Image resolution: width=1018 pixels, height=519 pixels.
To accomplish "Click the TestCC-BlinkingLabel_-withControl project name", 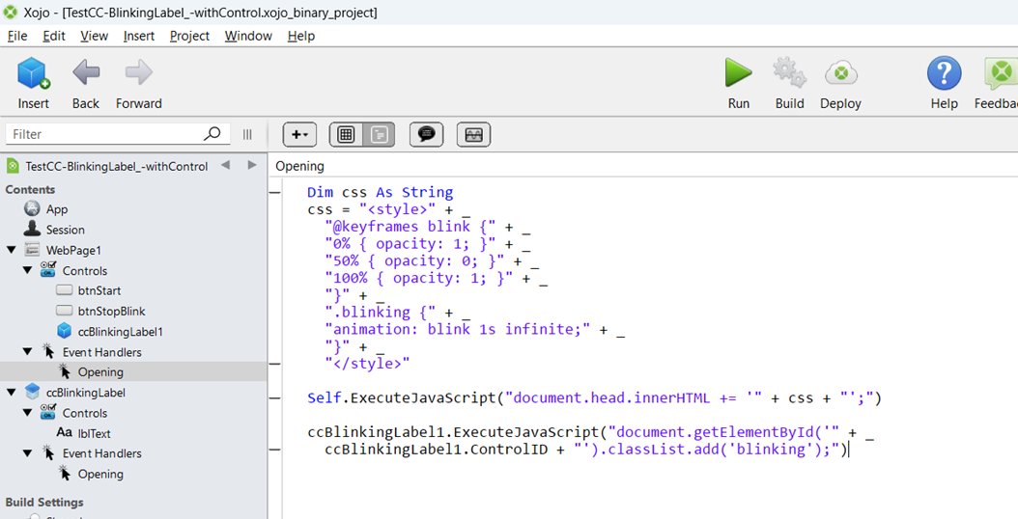I will coord(117,166).
